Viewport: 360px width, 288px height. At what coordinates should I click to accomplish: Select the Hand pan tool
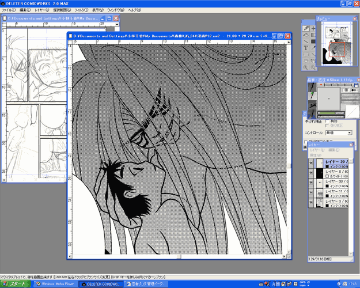306,61
